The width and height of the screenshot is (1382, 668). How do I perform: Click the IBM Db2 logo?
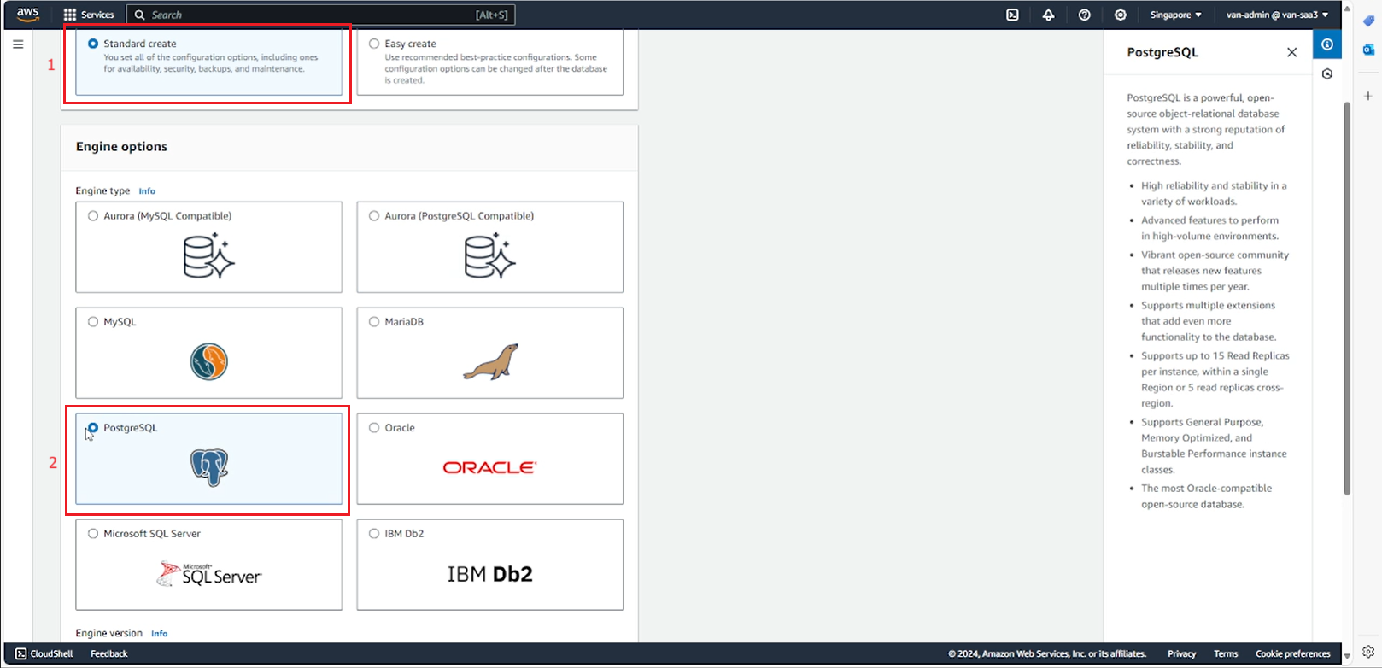[x=489, y=574]
